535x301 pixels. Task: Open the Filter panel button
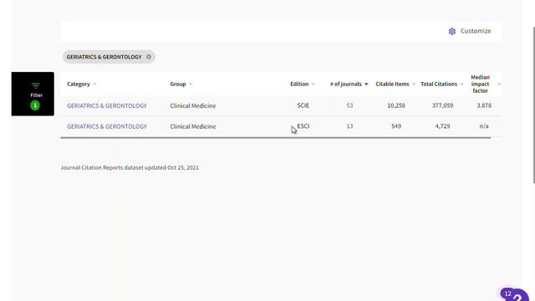(x=33, y=94)
